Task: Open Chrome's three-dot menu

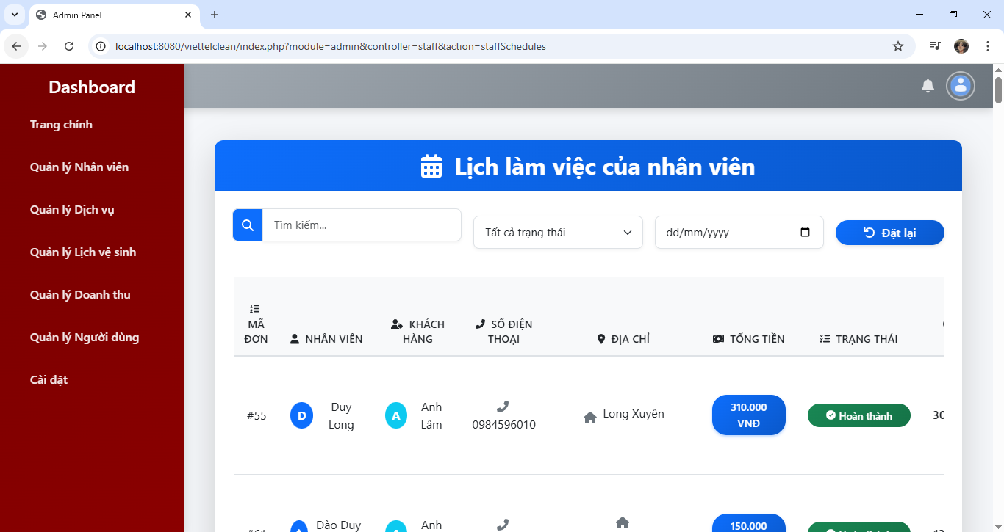Action: tap(988, 46)
